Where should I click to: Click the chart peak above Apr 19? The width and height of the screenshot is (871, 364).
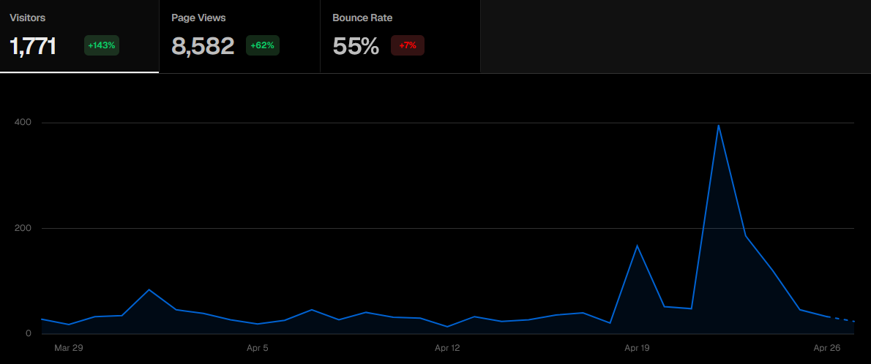637,246
